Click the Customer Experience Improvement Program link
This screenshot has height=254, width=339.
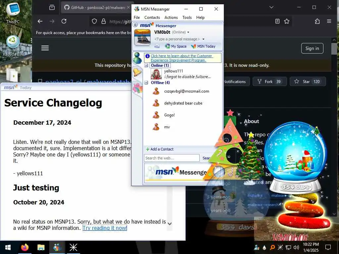tap(182, 58)
